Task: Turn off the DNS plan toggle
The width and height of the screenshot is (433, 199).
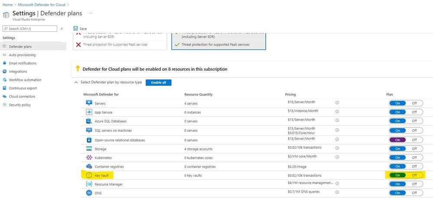Action: pyautogui.click(x=414, y=193)
